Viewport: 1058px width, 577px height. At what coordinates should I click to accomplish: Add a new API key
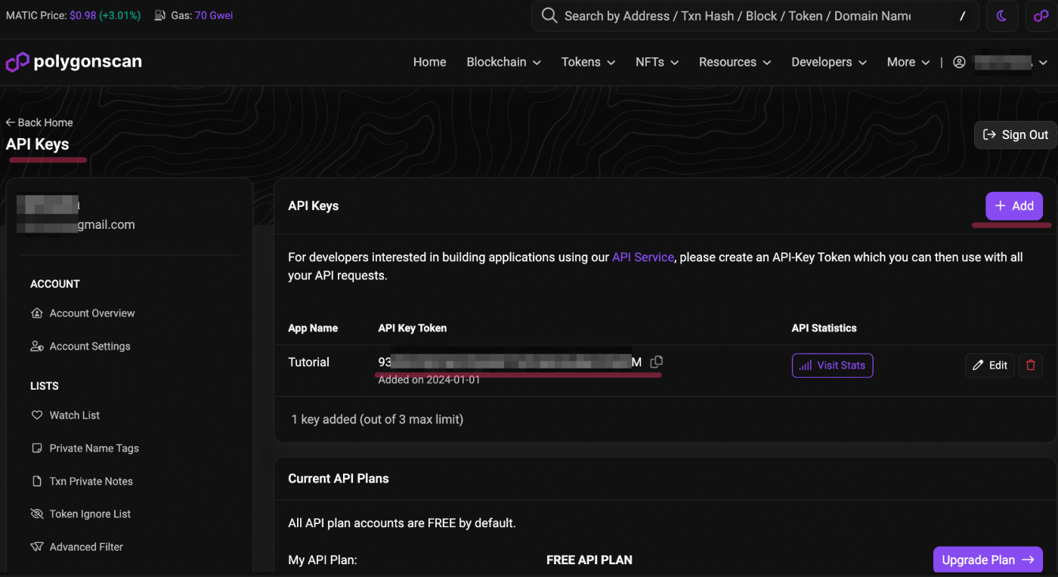point(1014,206)
